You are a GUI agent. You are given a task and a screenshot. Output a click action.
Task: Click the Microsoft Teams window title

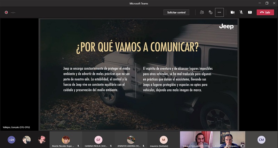click(x=139, y=3)
